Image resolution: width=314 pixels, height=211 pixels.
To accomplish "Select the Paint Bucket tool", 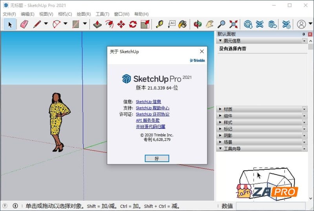I will point(183,24).
